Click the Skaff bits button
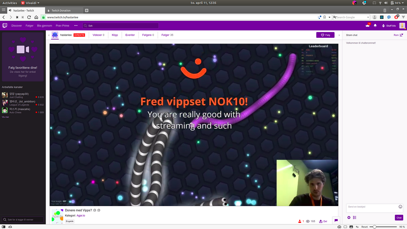 pyautogui.click(x=389, y=26)
